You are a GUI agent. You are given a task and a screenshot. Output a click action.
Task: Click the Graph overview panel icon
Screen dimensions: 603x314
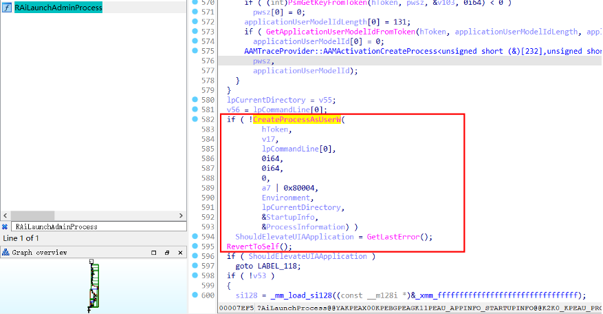6,253
